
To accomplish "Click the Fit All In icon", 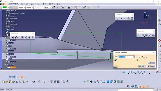I will pyautogui.click(x=88, y=82).
